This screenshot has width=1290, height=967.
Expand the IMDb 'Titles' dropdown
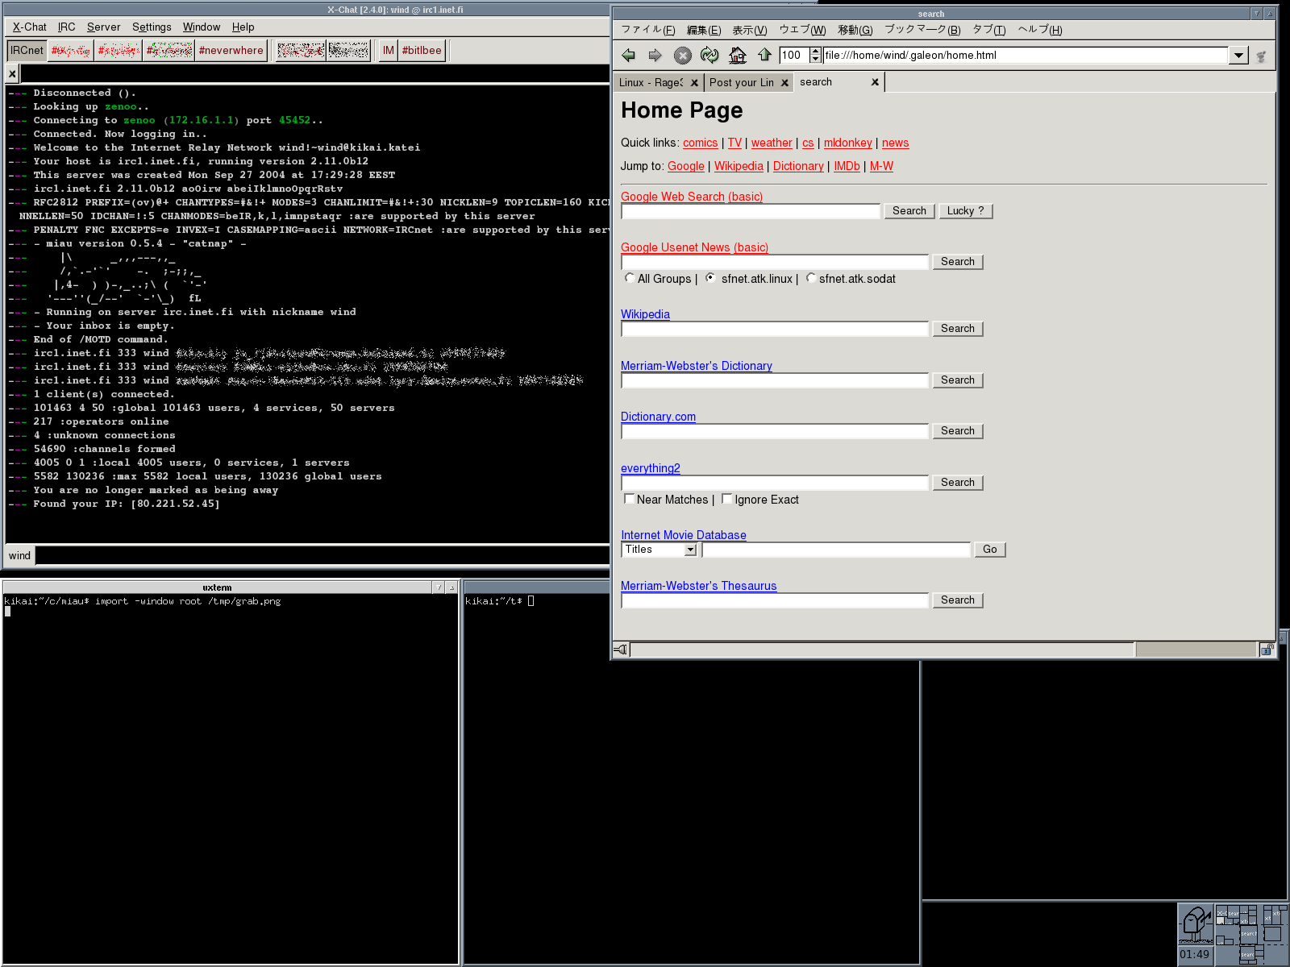[690, 550]
